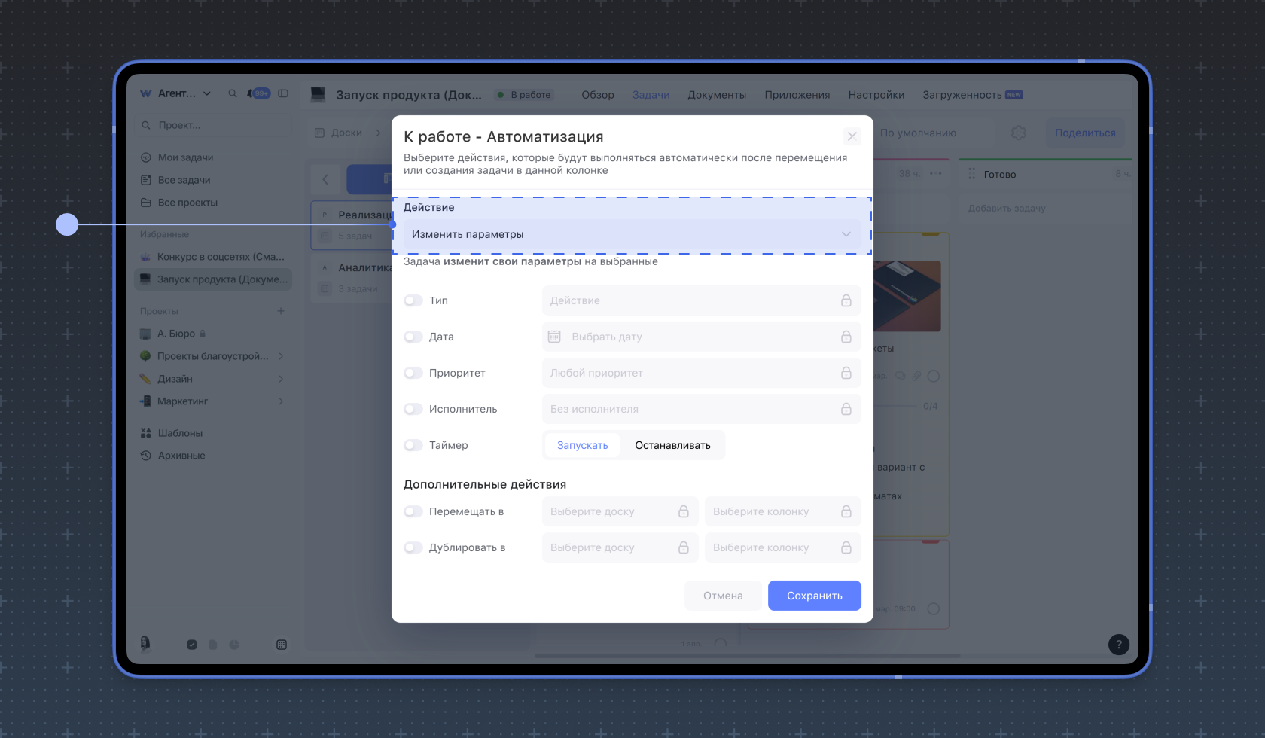Screen dimensions: 1265x738
Task: Open notifications bell with 99+ badge
Action: coord(251,93)
